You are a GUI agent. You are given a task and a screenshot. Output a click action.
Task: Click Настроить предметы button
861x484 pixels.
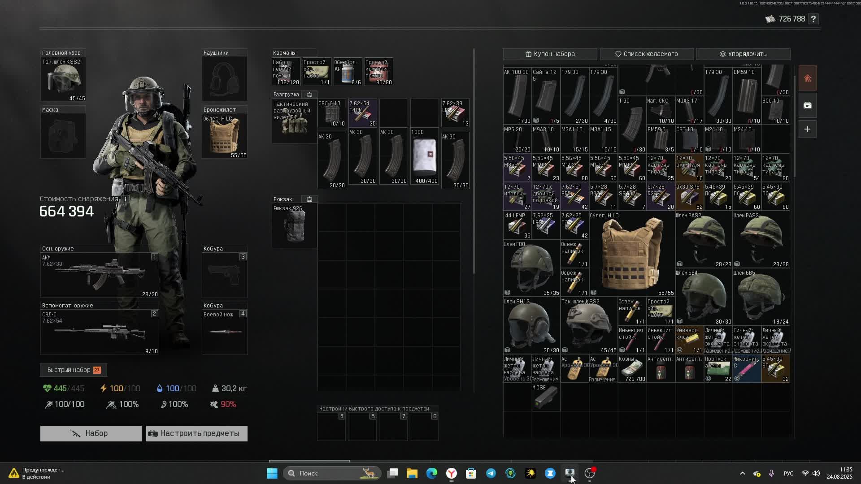coord(196,433)
